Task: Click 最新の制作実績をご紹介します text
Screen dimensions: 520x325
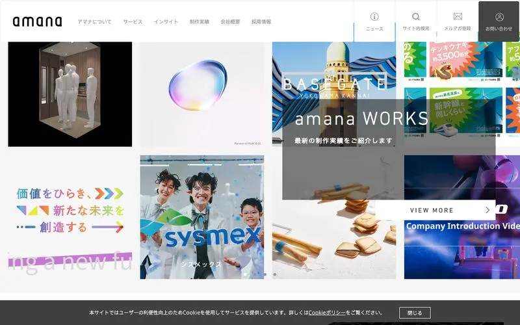Action: tap(343, 140)
